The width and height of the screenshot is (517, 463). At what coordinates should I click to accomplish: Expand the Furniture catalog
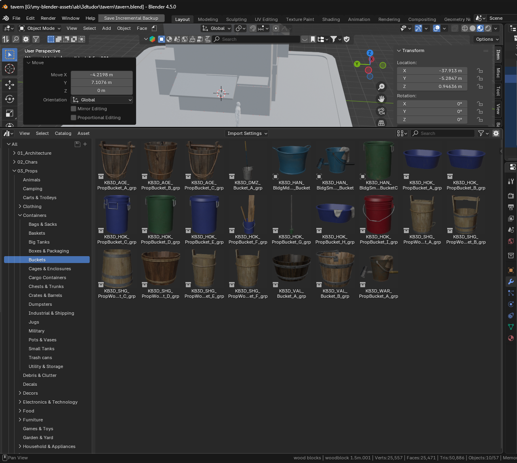(20, 420)
